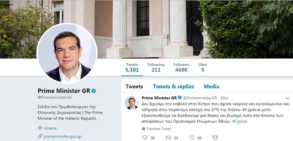Viewport: 293px width, 141px height.
Task: Click Translate Tweet link
Action: coord(158,129)
